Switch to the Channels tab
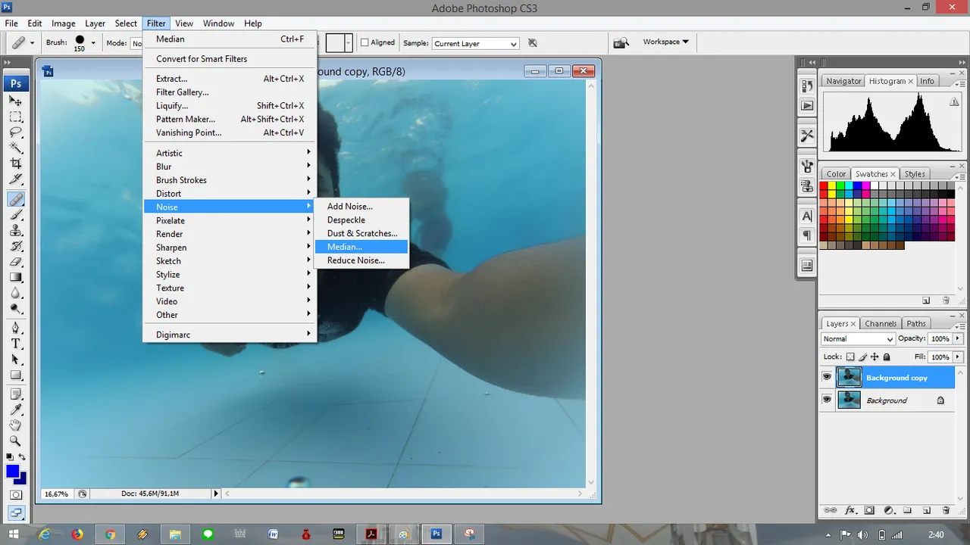The image size is (970, 545). (x=881, y=324)
